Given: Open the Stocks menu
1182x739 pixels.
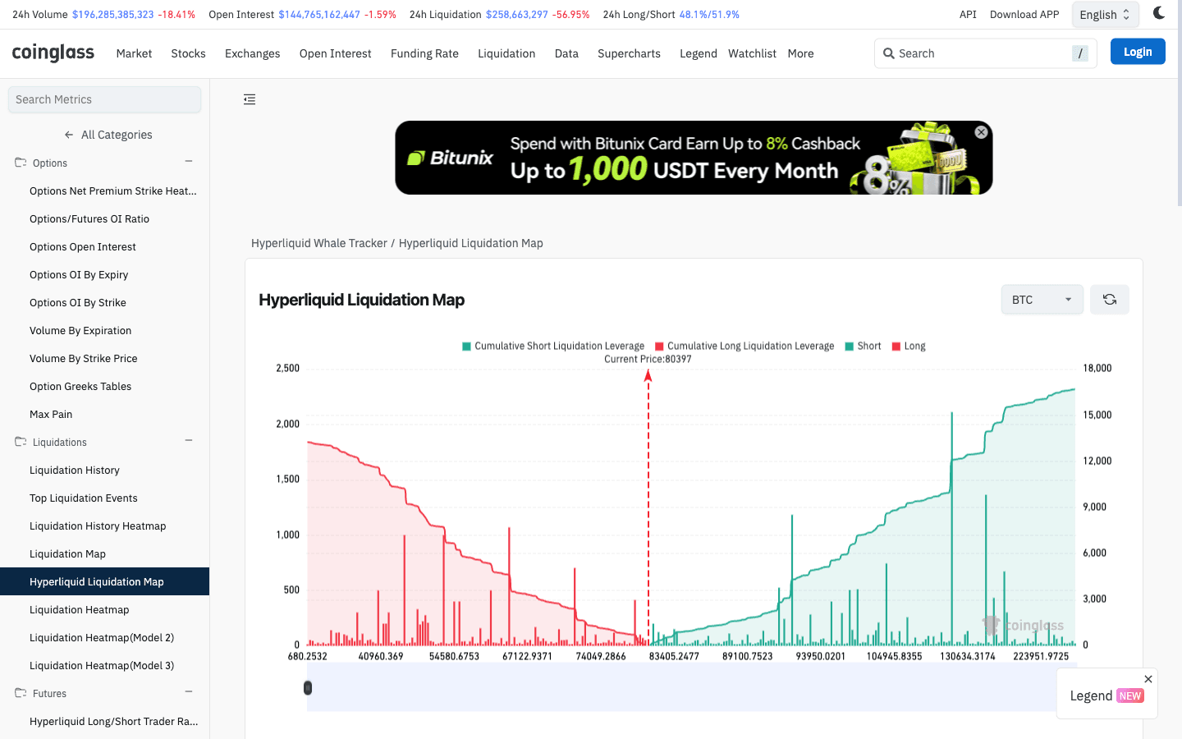Looking at the screenshot, I should pyautogui.click(x=188, y=53).
